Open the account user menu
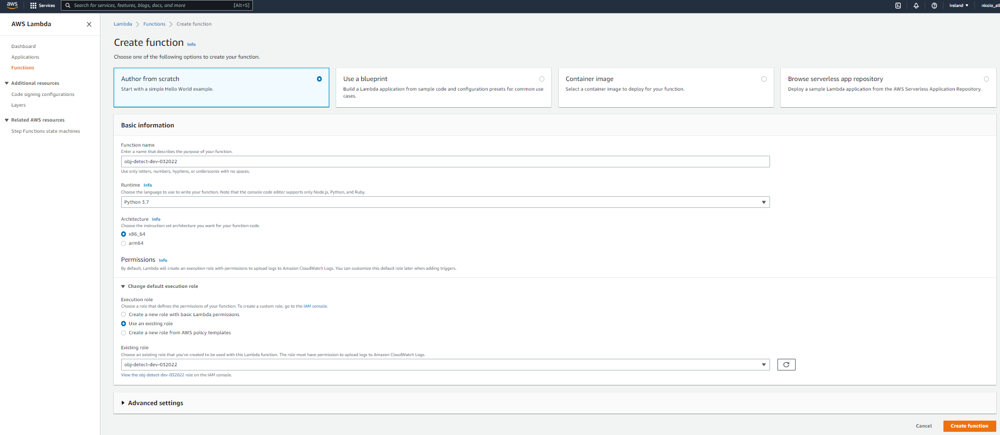1000x435 pixels. pos(990,5)
